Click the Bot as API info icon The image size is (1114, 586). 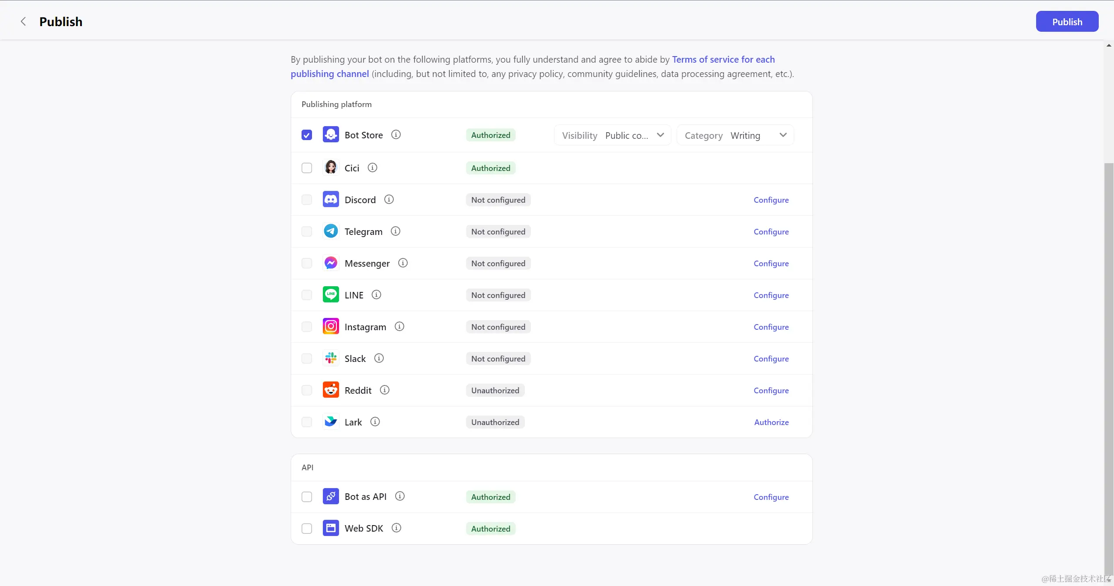click(399, 496)
